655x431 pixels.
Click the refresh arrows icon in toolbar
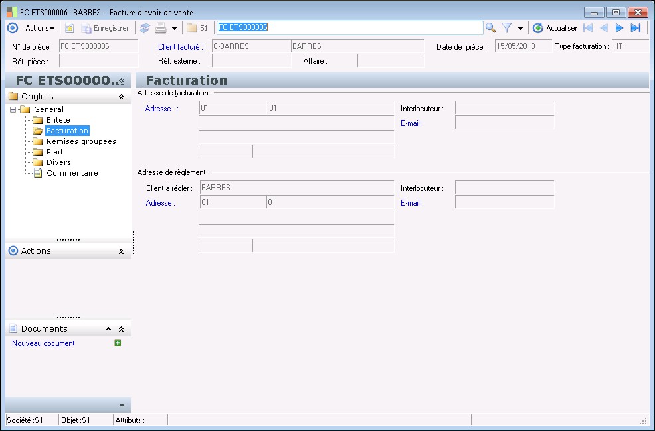[145, 28]
